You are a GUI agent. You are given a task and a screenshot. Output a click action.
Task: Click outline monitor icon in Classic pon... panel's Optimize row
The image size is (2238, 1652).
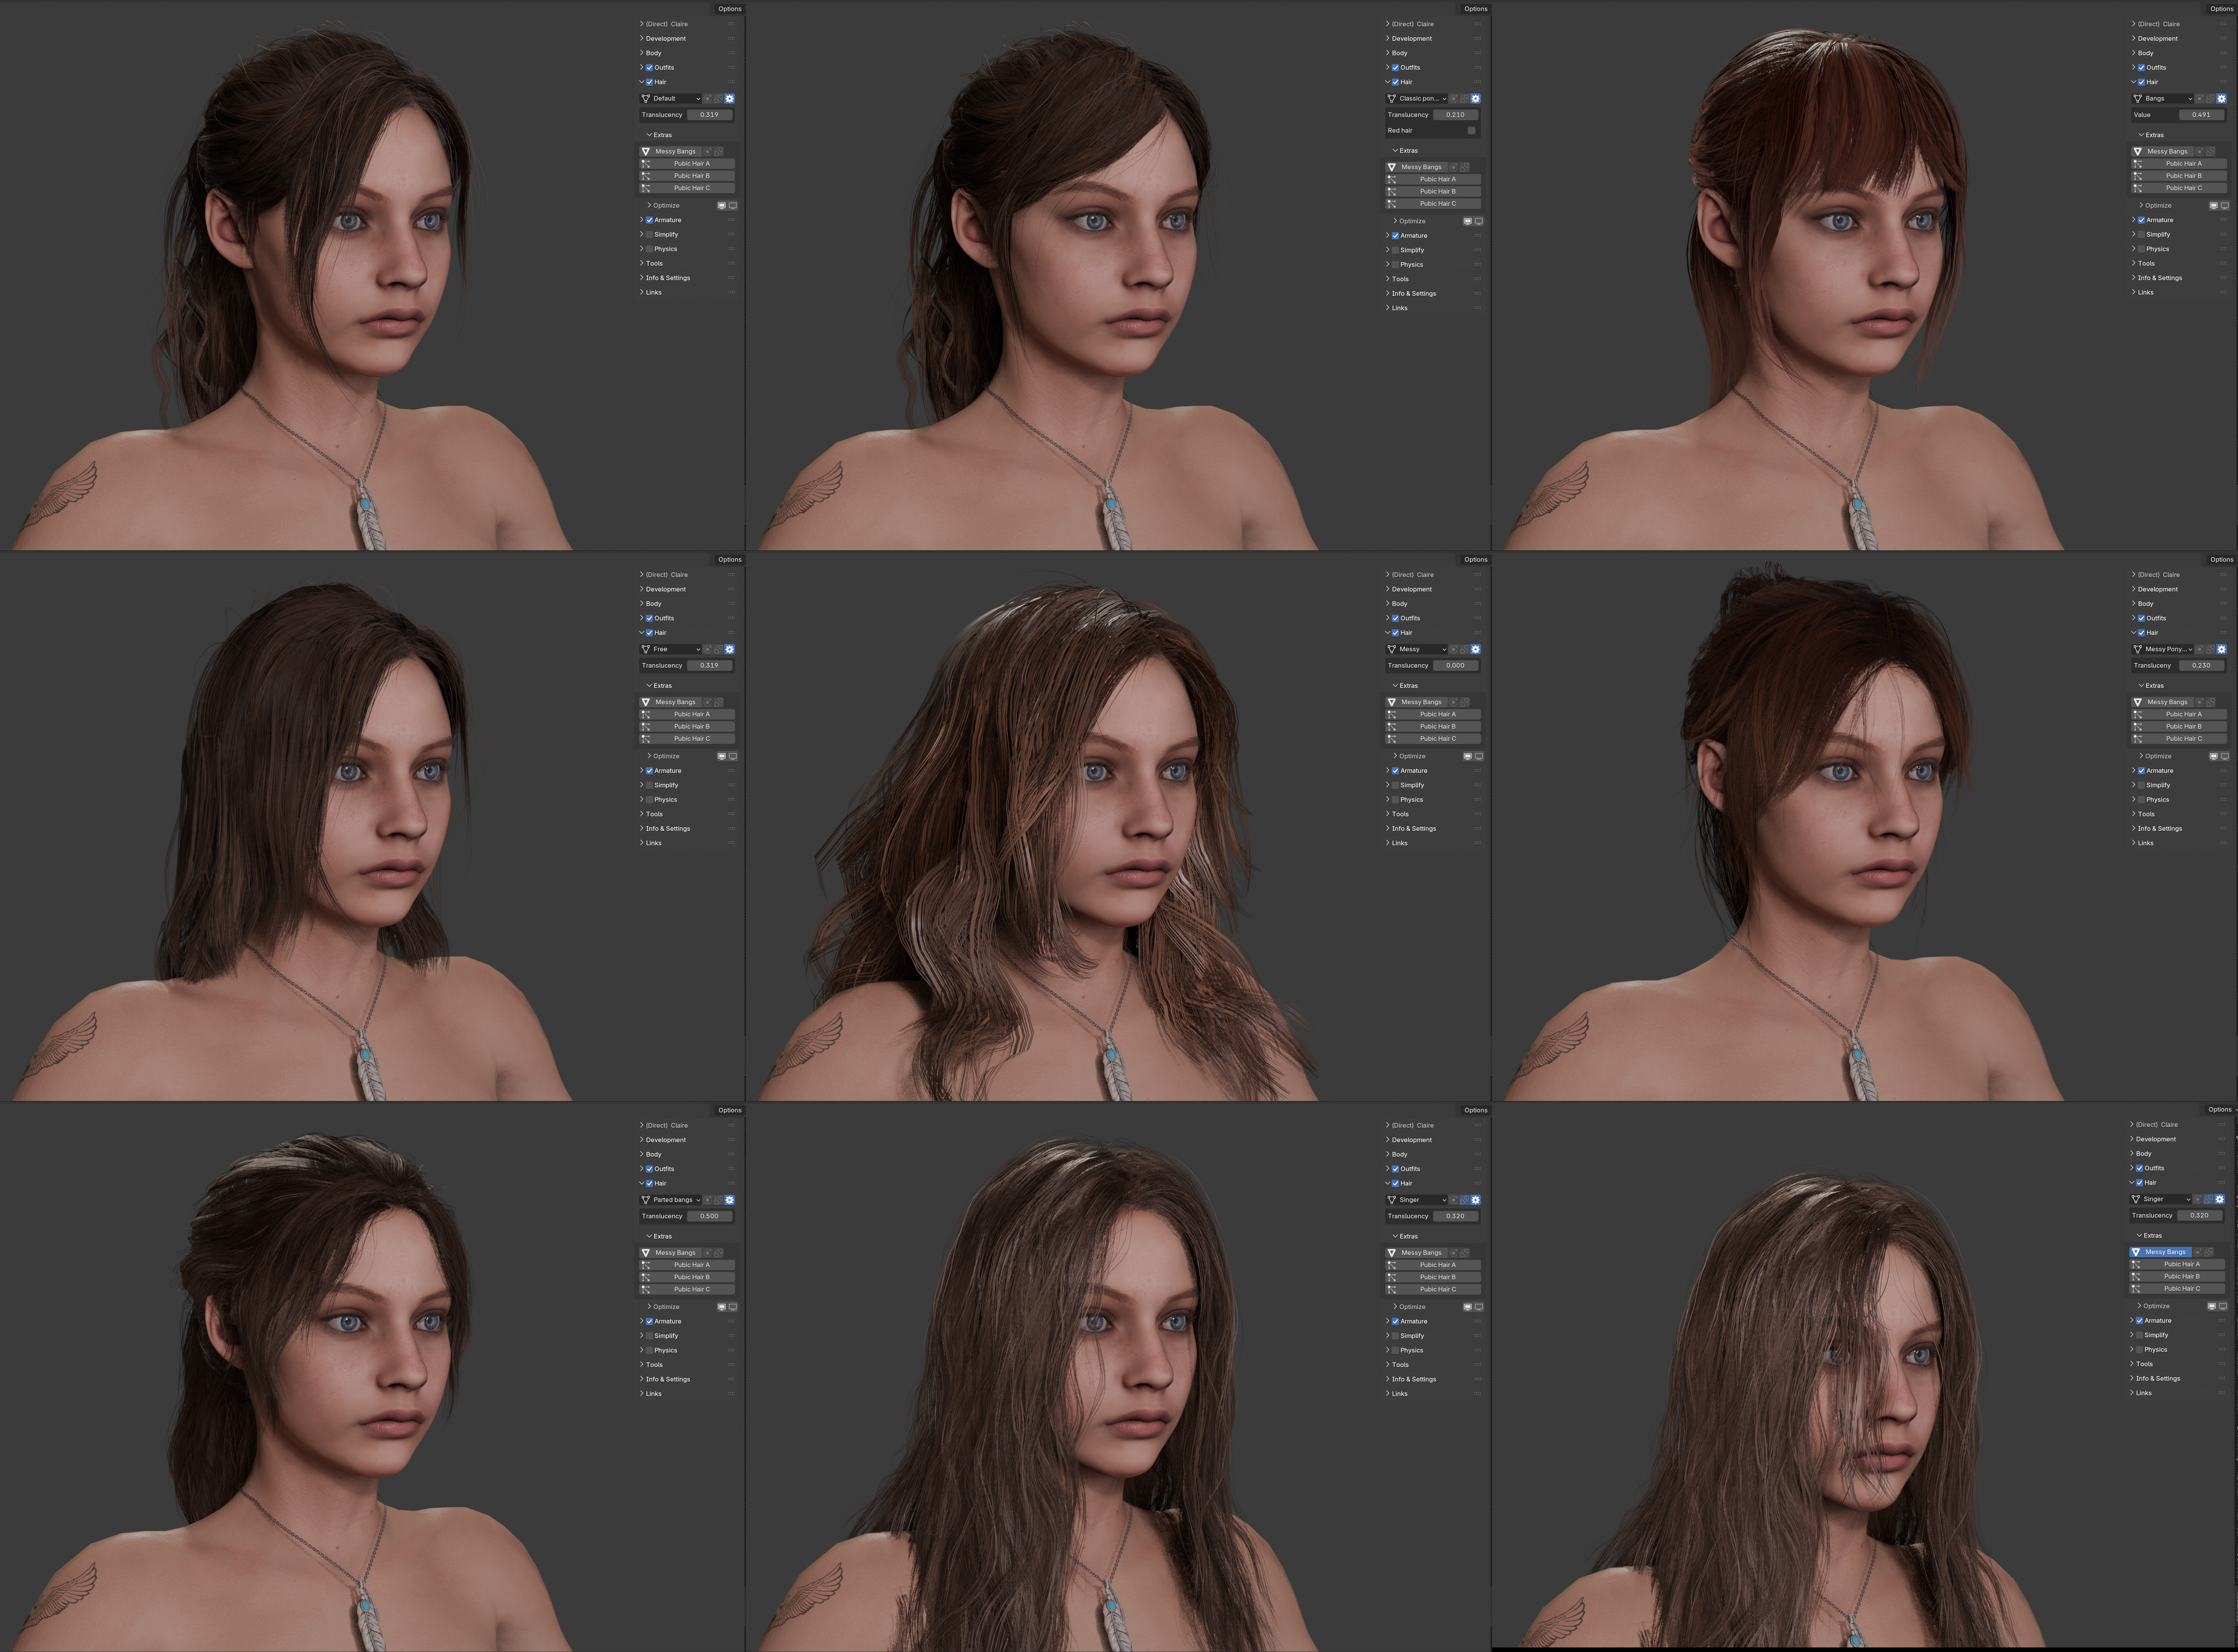pos(1479,221)
